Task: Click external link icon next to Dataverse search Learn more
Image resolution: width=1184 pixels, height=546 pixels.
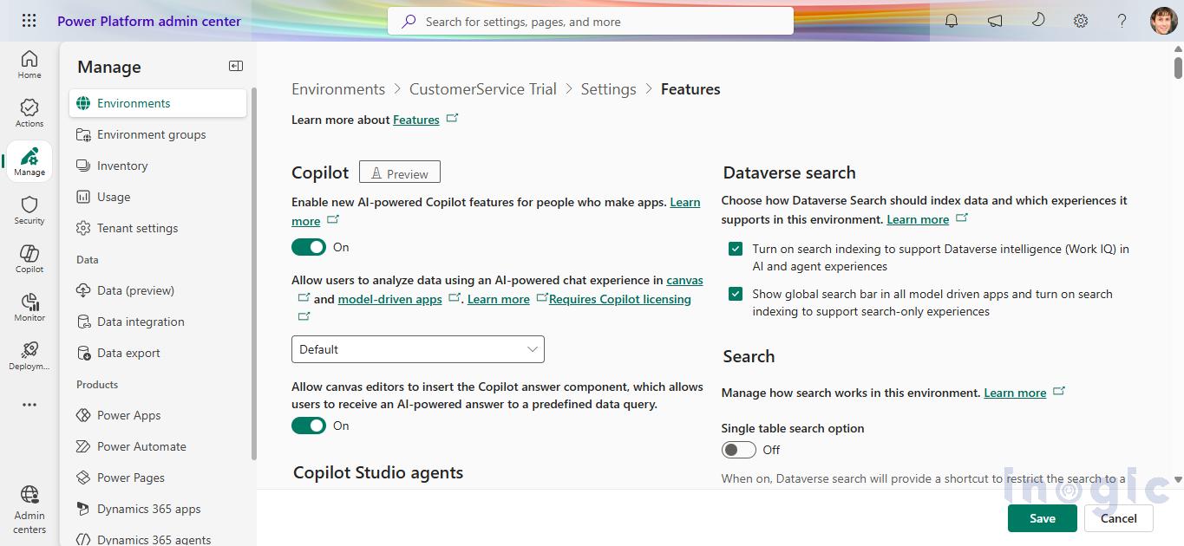Action: coord(961,218)
